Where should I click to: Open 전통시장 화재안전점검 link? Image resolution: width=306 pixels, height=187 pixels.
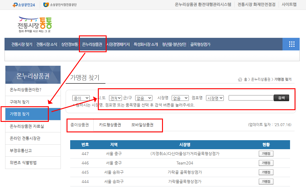click(256, 5)
